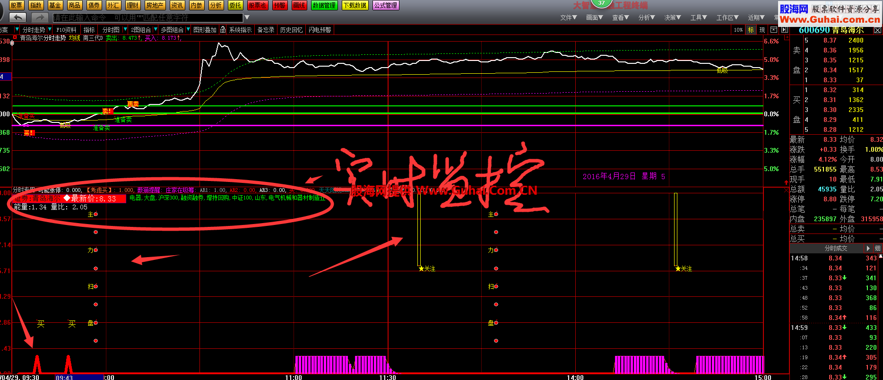Click the 股票 button
The image size is (883, 380).
17,5
